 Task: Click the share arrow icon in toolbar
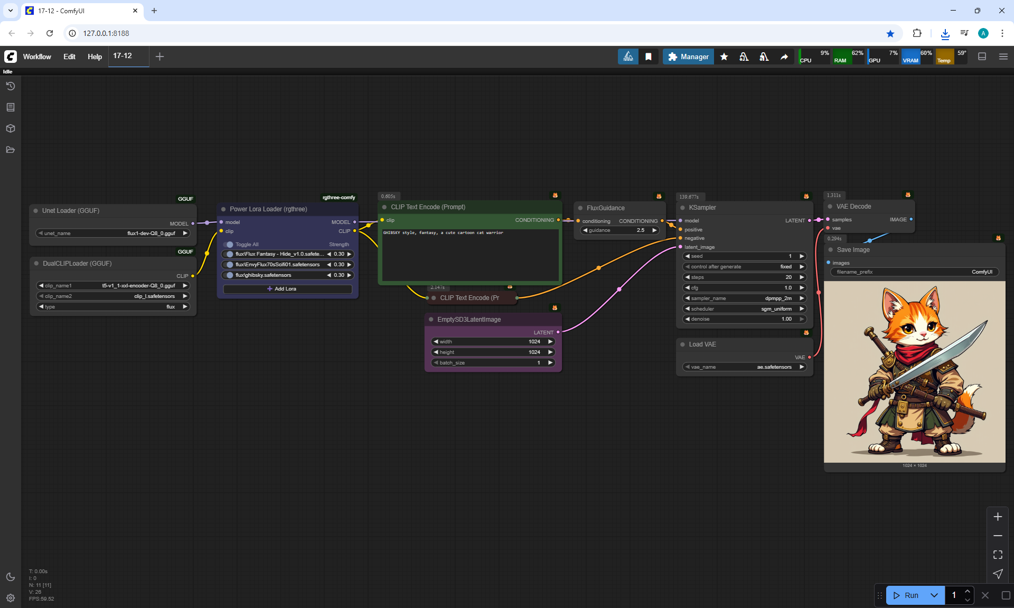[784, 57]
